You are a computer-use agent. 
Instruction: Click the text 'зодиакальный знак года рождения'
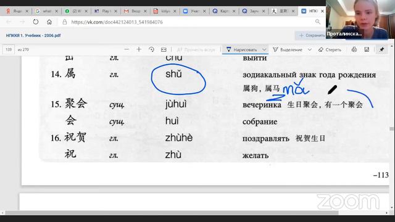click(309, 75)
